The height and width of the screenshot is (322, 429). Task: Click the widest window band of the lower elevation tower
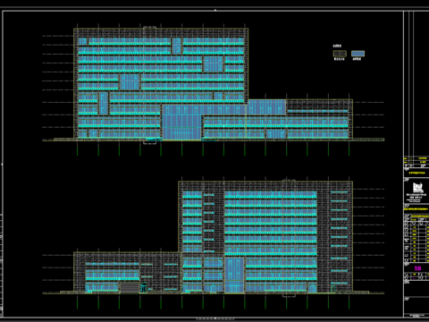click(x=271, y=195)
